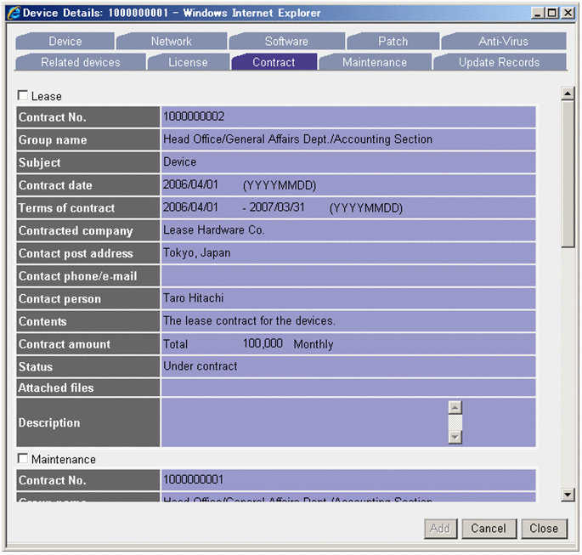This screenshot has height=555, width=582.
Task: Switch to the Network tab
Action: 171,41
